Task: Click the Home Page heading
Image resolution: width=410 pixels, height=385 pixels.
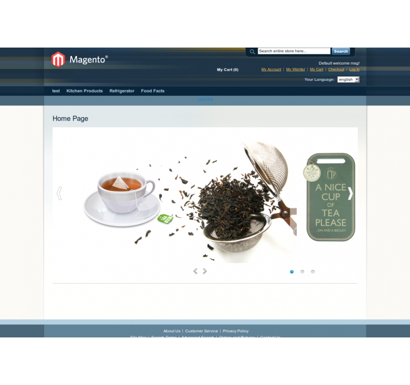Action: 70,118
